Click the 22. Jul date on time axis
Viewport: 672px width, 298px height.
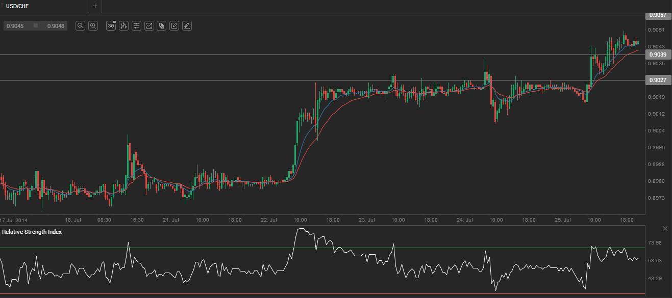click(268, 220)
